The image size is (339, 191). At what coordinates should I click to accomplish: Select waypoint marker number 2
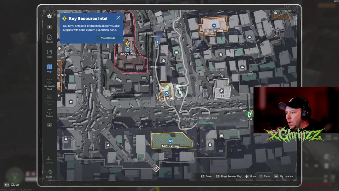point(159,97)
